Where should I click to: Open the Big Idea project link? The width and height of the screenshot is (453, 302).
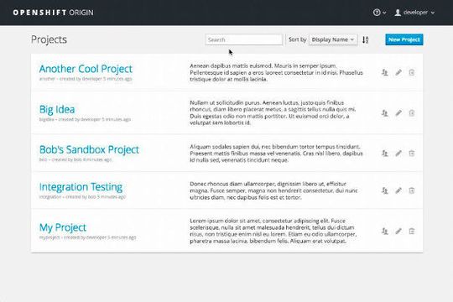click(57, 110)
